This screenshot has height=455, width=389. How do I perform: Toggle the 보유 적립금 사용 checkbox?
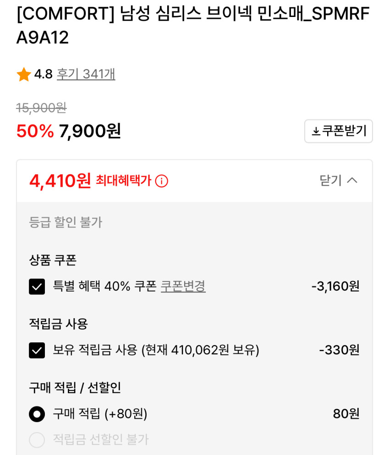(37, 350)
